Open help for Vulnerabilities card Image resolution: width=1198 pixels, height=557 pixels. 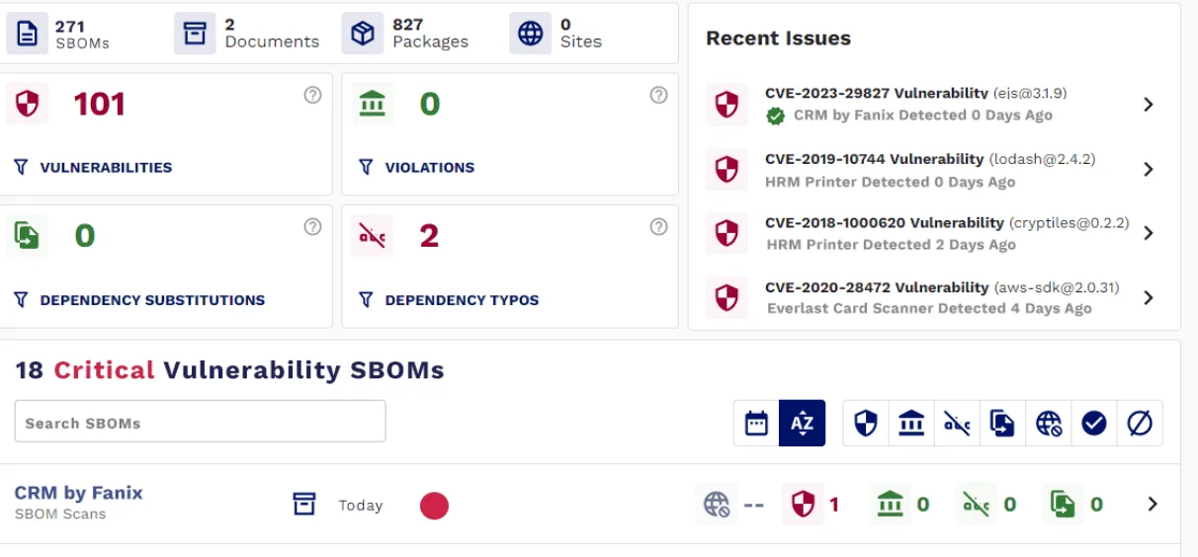[x=312, y=95]
